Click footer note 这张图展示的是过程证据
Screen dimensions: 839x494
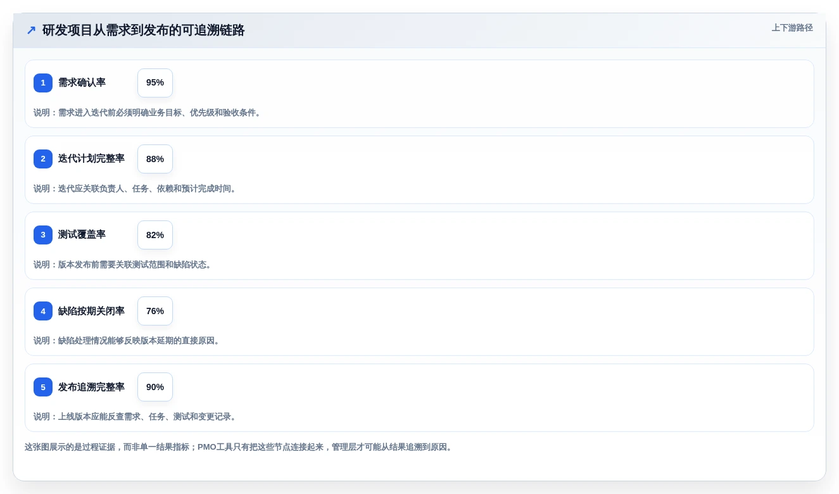[x=239, y=447]
